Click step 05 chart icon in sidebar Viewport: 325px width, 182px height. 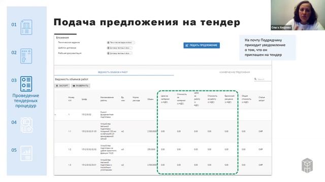(x=26, y=153)
